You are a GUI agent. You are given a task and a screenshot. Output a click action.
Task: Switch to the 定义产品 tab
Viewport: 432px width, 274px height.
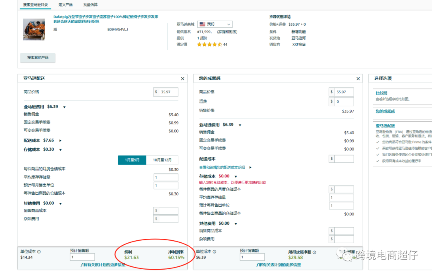coord(66,5)
